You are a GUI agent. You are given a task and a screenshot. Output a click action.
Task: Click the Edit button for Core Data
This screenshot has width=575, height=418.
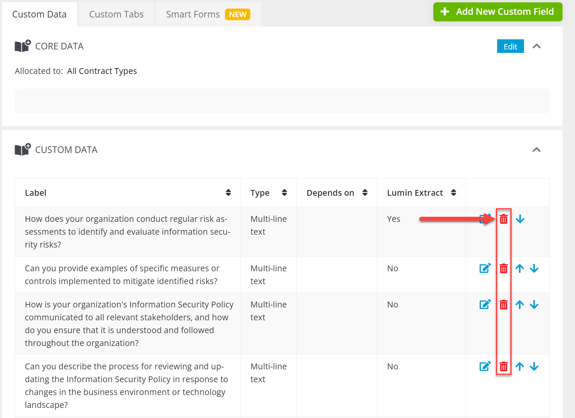click(x=510, y=46)
